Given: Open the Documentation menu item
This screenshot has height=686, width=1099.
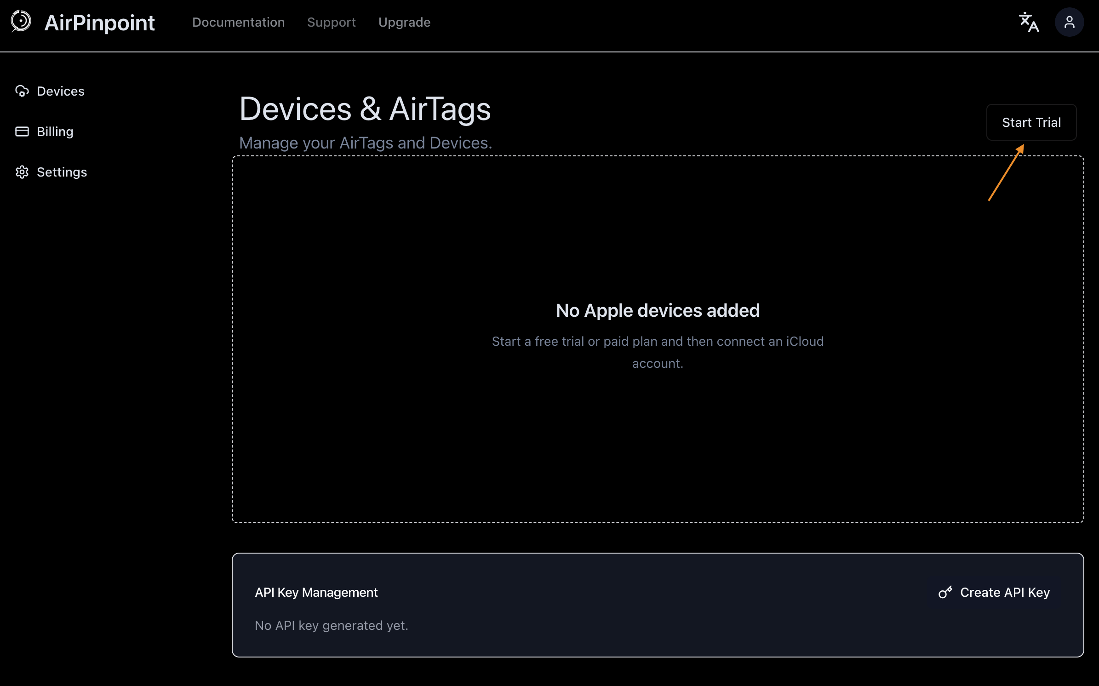Looking at the screenshot, I should click(238, 21).
